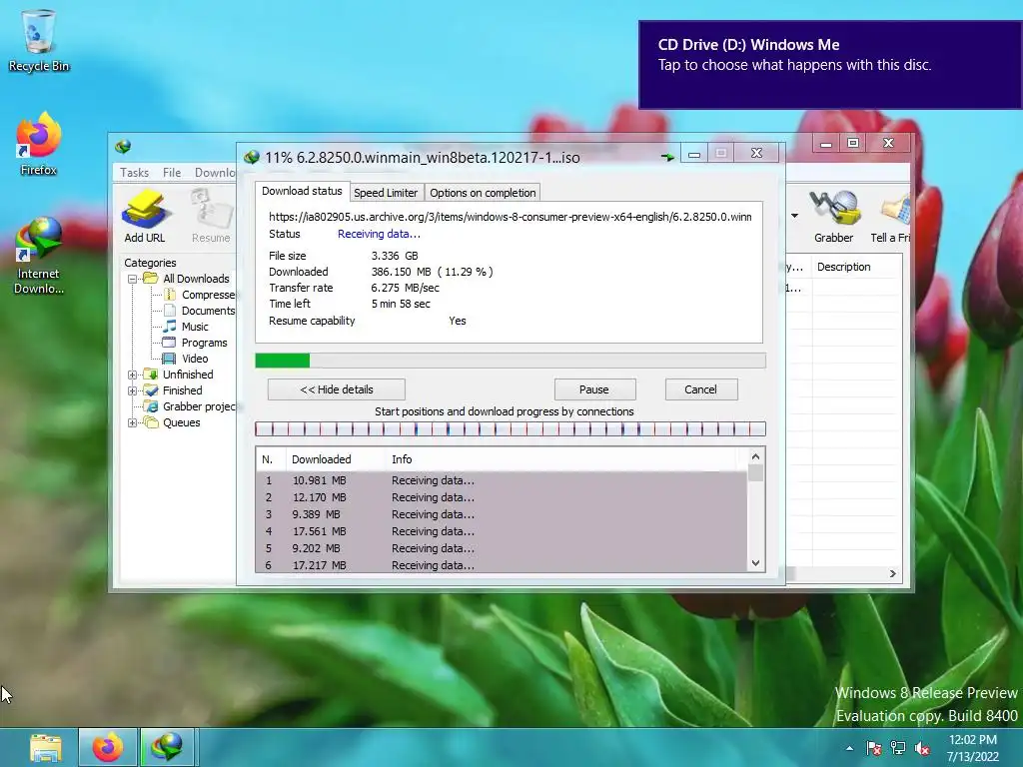Click the green arrow icon in download title bar
This screenshot has height=767, width=1023.
[666, 157]
